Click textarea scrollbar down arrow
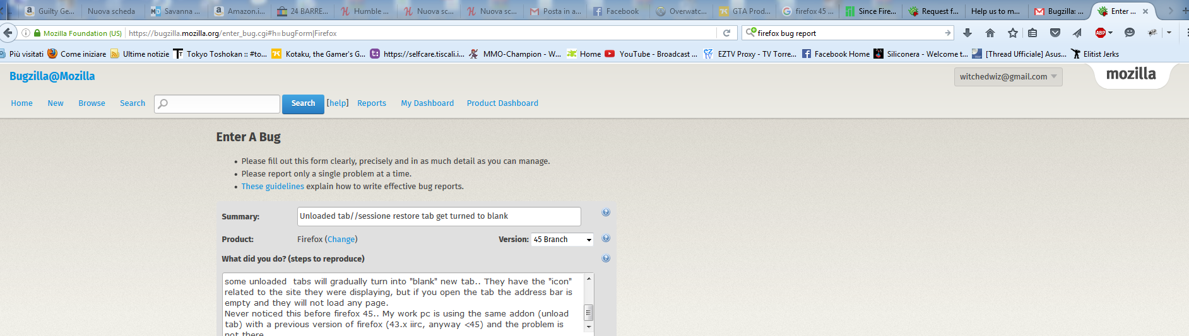Image resolution: width=1189 pixels, height=336 pixels. (589, 327)
